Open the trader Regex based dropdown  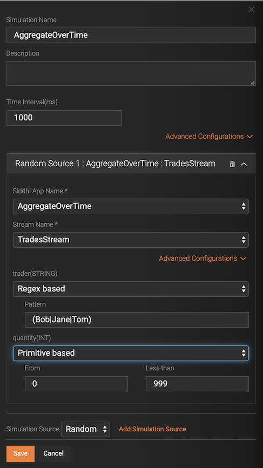tap(131, 289)
